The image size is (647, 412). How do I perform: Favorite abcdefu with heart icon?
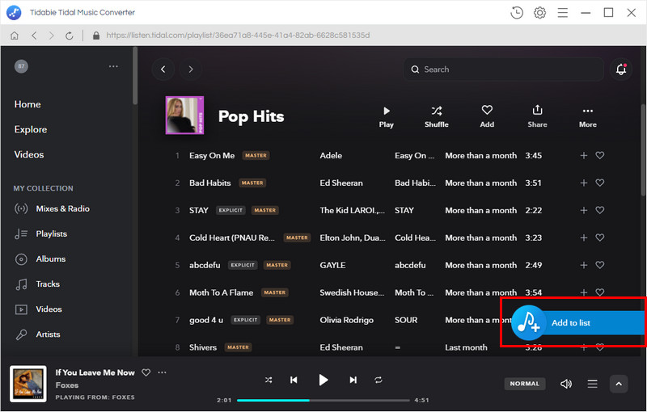click(x=600, y=265)
